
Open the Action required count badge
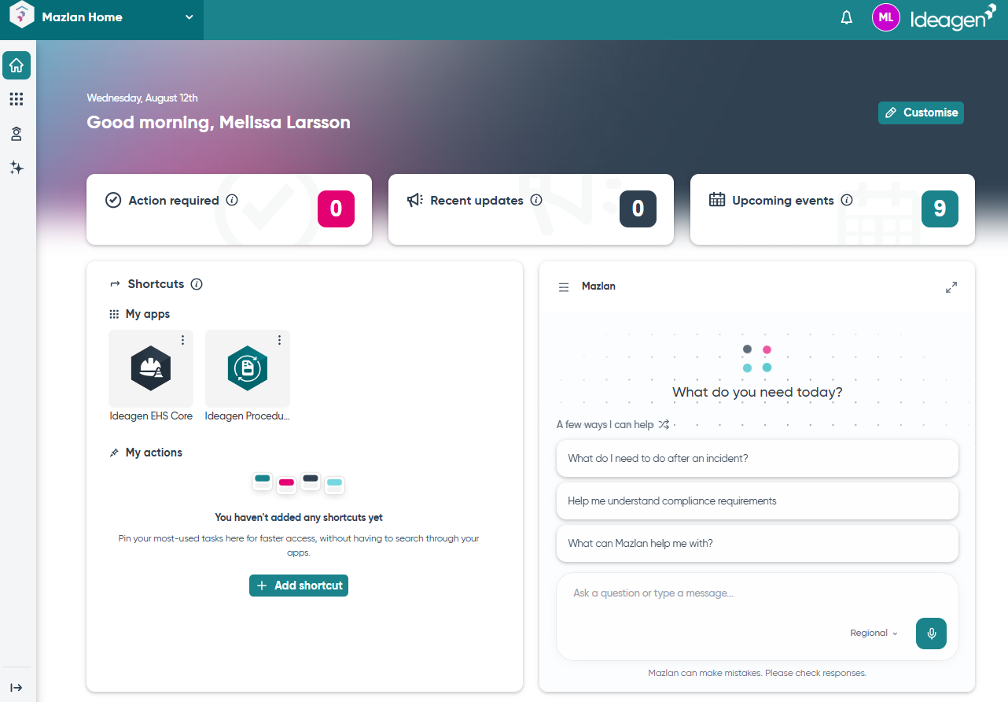click(x=336, y=209)
